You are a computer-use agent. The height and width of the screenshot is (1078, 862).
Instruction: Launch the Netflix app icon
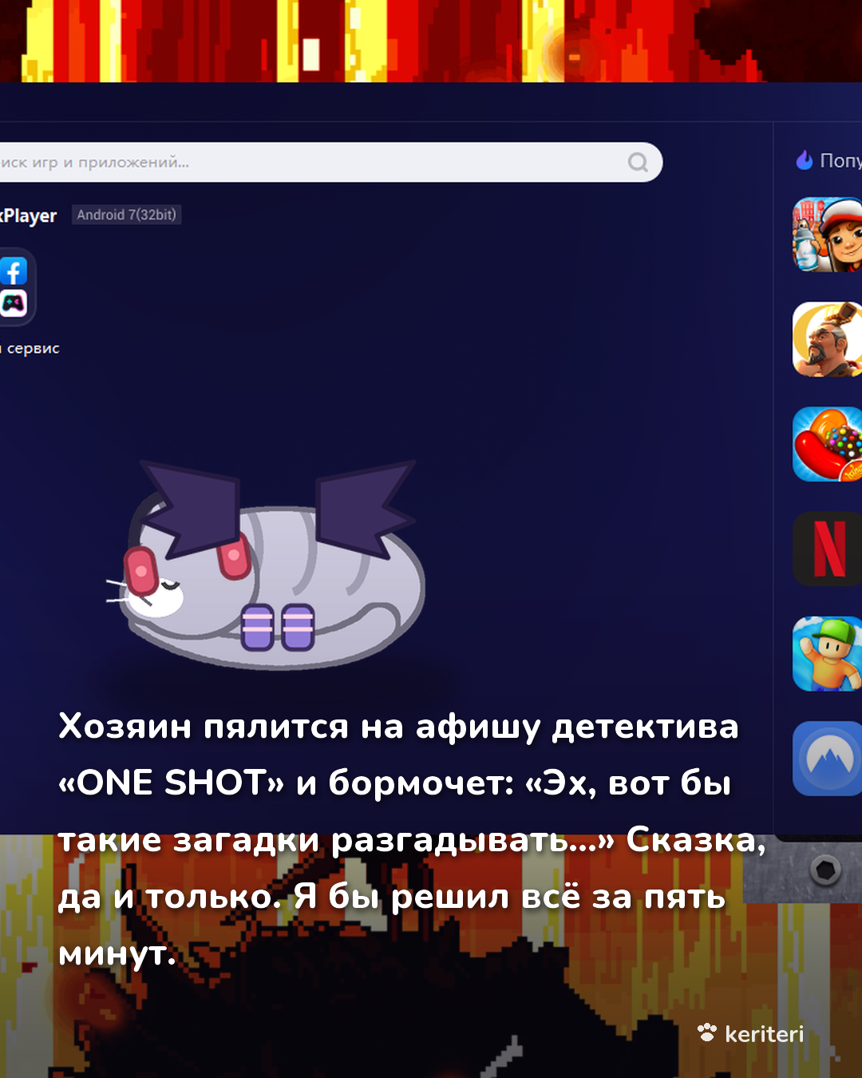pos(827,549)
